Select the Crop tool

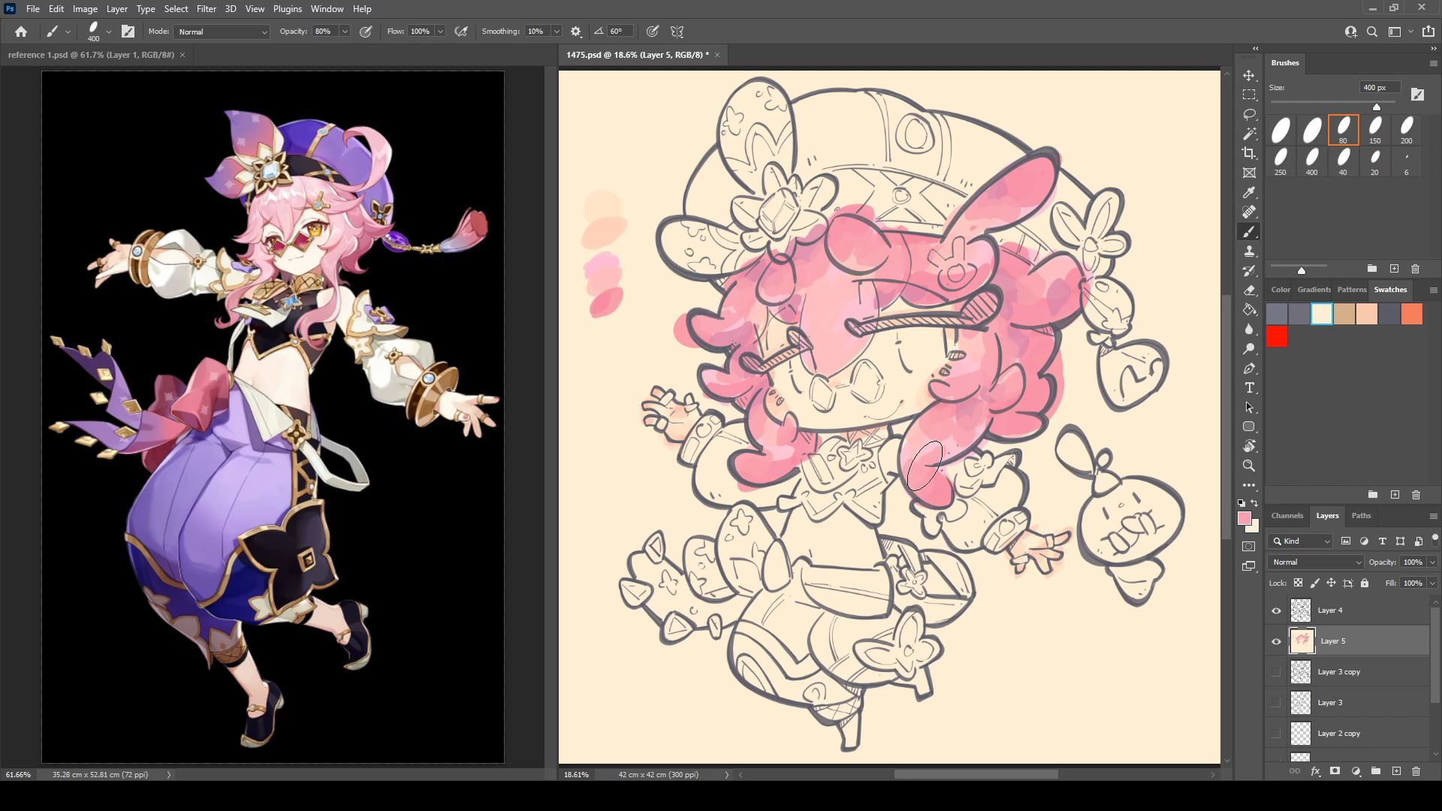pos(1249,153)
